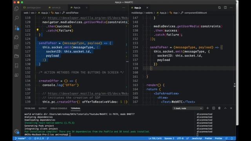The width and height of the screenshot is (251, 141).
Task: Change end of line sequence LF
Action: (187, 138)
